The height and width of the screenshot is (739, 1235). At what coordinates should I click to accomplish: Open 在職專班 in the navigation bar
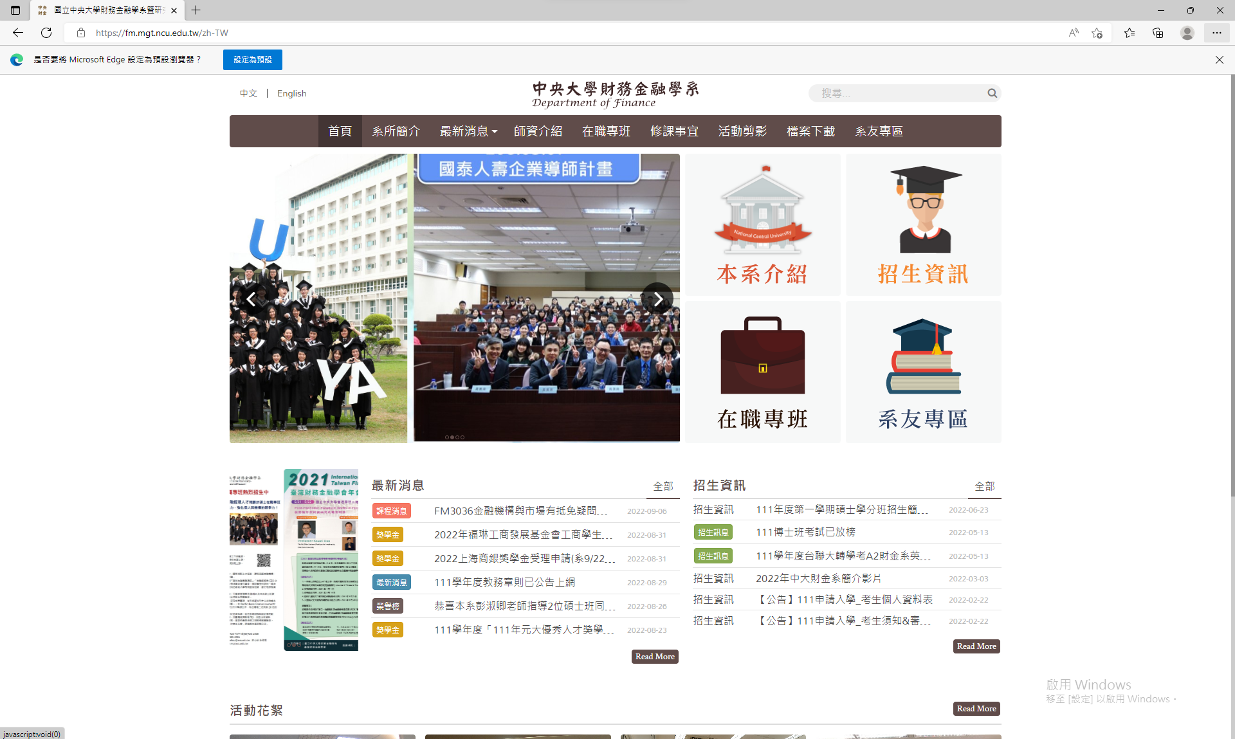[x=607, y=131]
